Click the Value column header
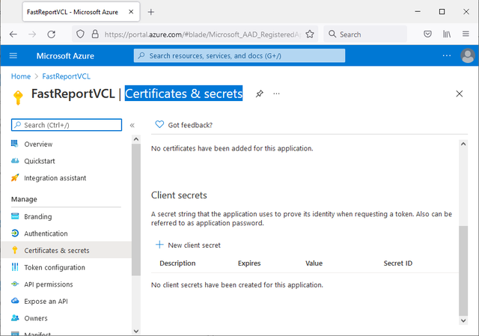 click(x=314, y=263)
